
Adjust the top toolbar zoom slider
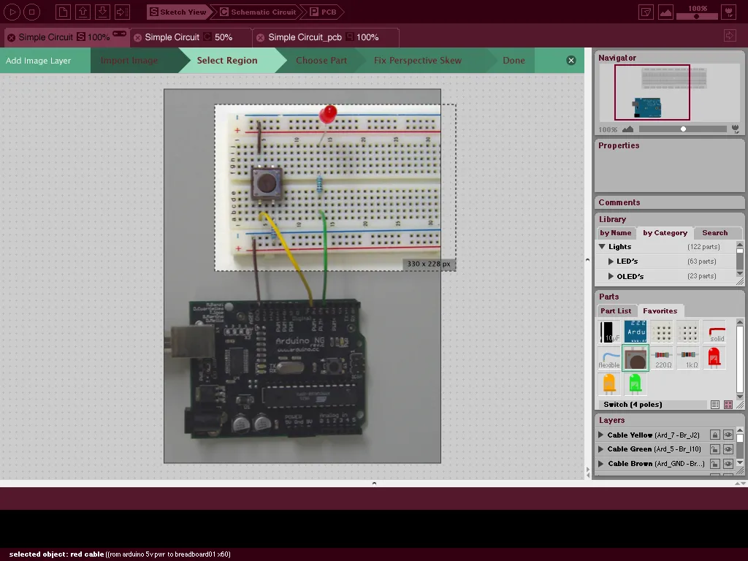tap(697, 16)
